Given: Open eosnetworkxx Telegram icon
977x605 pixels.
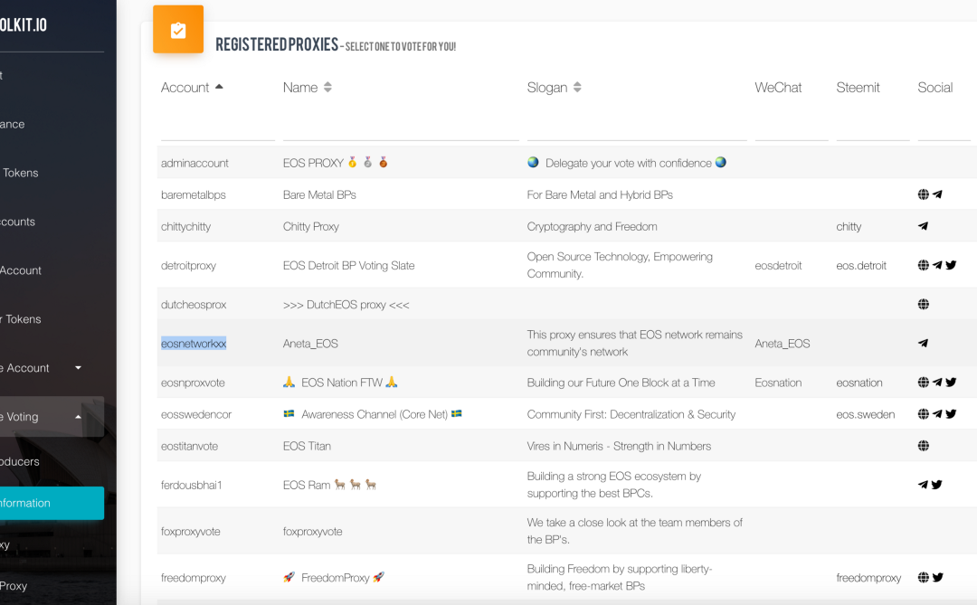Looking at the screenshot, I should 923,344.
